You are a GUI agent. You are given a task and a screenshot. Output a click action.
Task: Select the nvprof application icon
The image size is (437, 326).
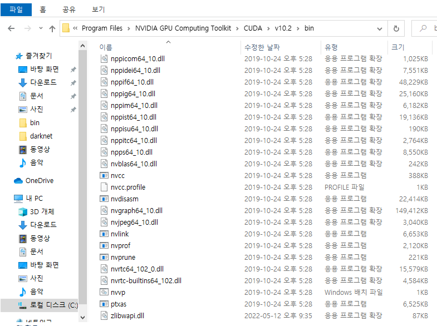[104, 246]
